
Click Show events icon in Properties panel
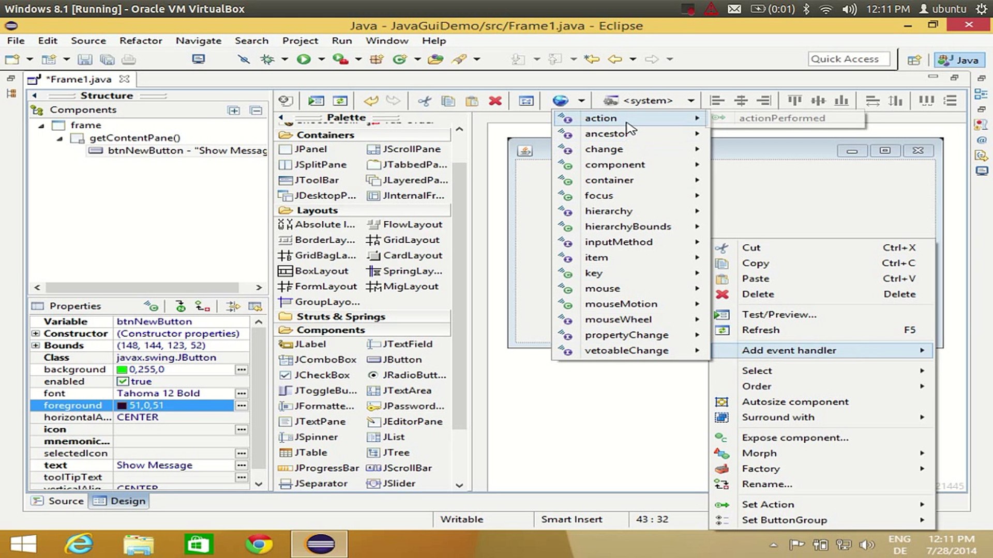[151, 306]
